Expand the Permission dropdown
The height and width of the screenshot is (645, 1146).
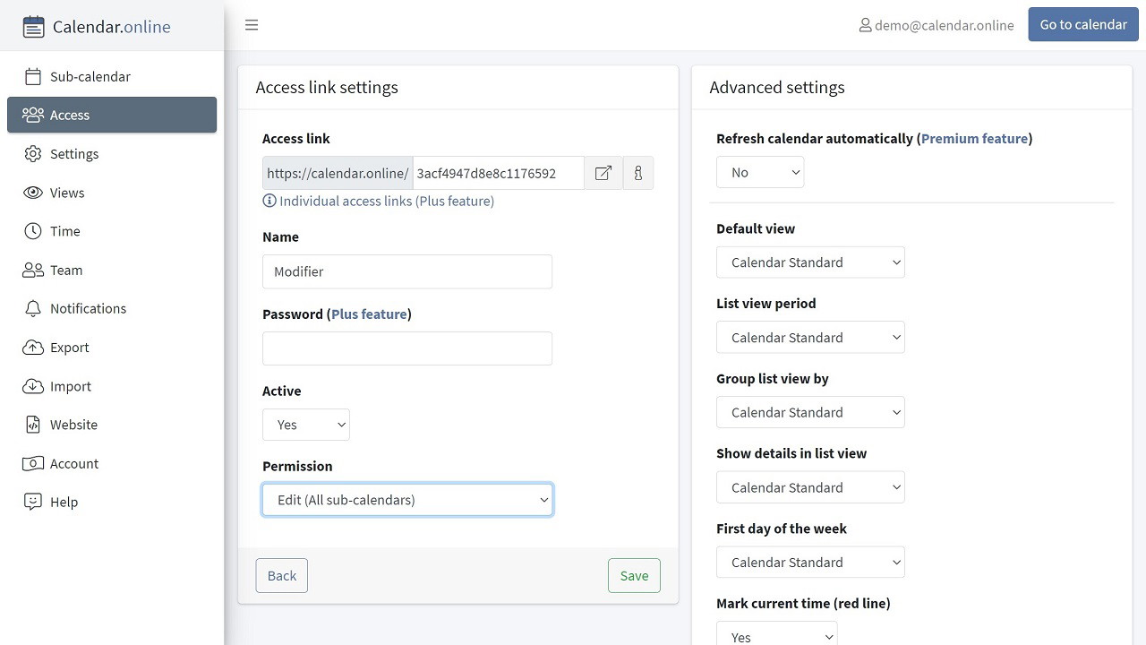pos(407,500)
